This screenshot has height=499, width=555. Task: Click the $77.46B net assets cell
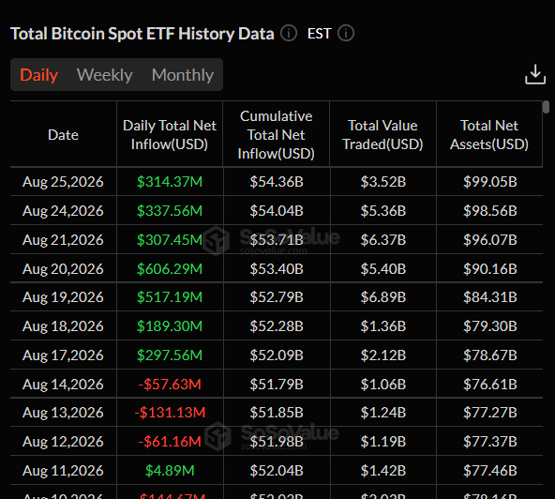(x=490, y=470)
